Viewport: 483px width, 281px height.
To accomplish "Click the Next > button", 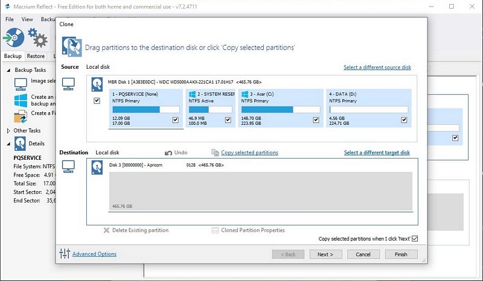I will [x=325, y=254].
